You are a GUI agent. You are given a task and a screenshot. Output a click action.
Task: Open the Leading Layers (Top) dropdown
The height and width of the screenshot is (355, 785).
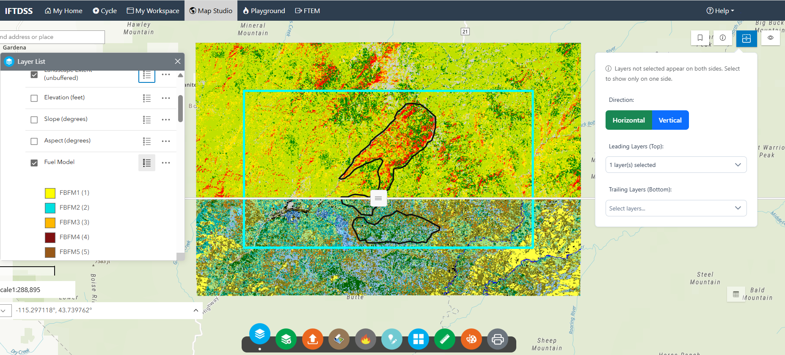676,165
